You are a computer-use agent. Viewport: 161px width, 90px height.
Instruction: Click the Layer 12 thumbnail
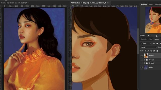(x=146, y=55)
